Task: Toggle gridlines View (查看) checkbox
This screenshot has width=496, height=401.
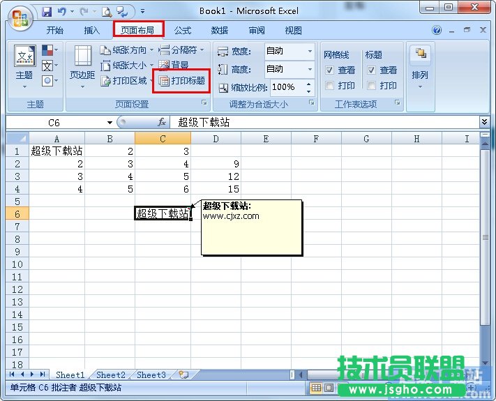Action: (x=329, y=70)
